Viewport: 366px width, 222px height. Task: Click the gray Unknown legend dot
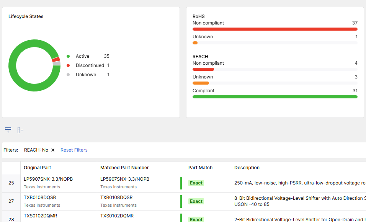[x=68, y=75]
